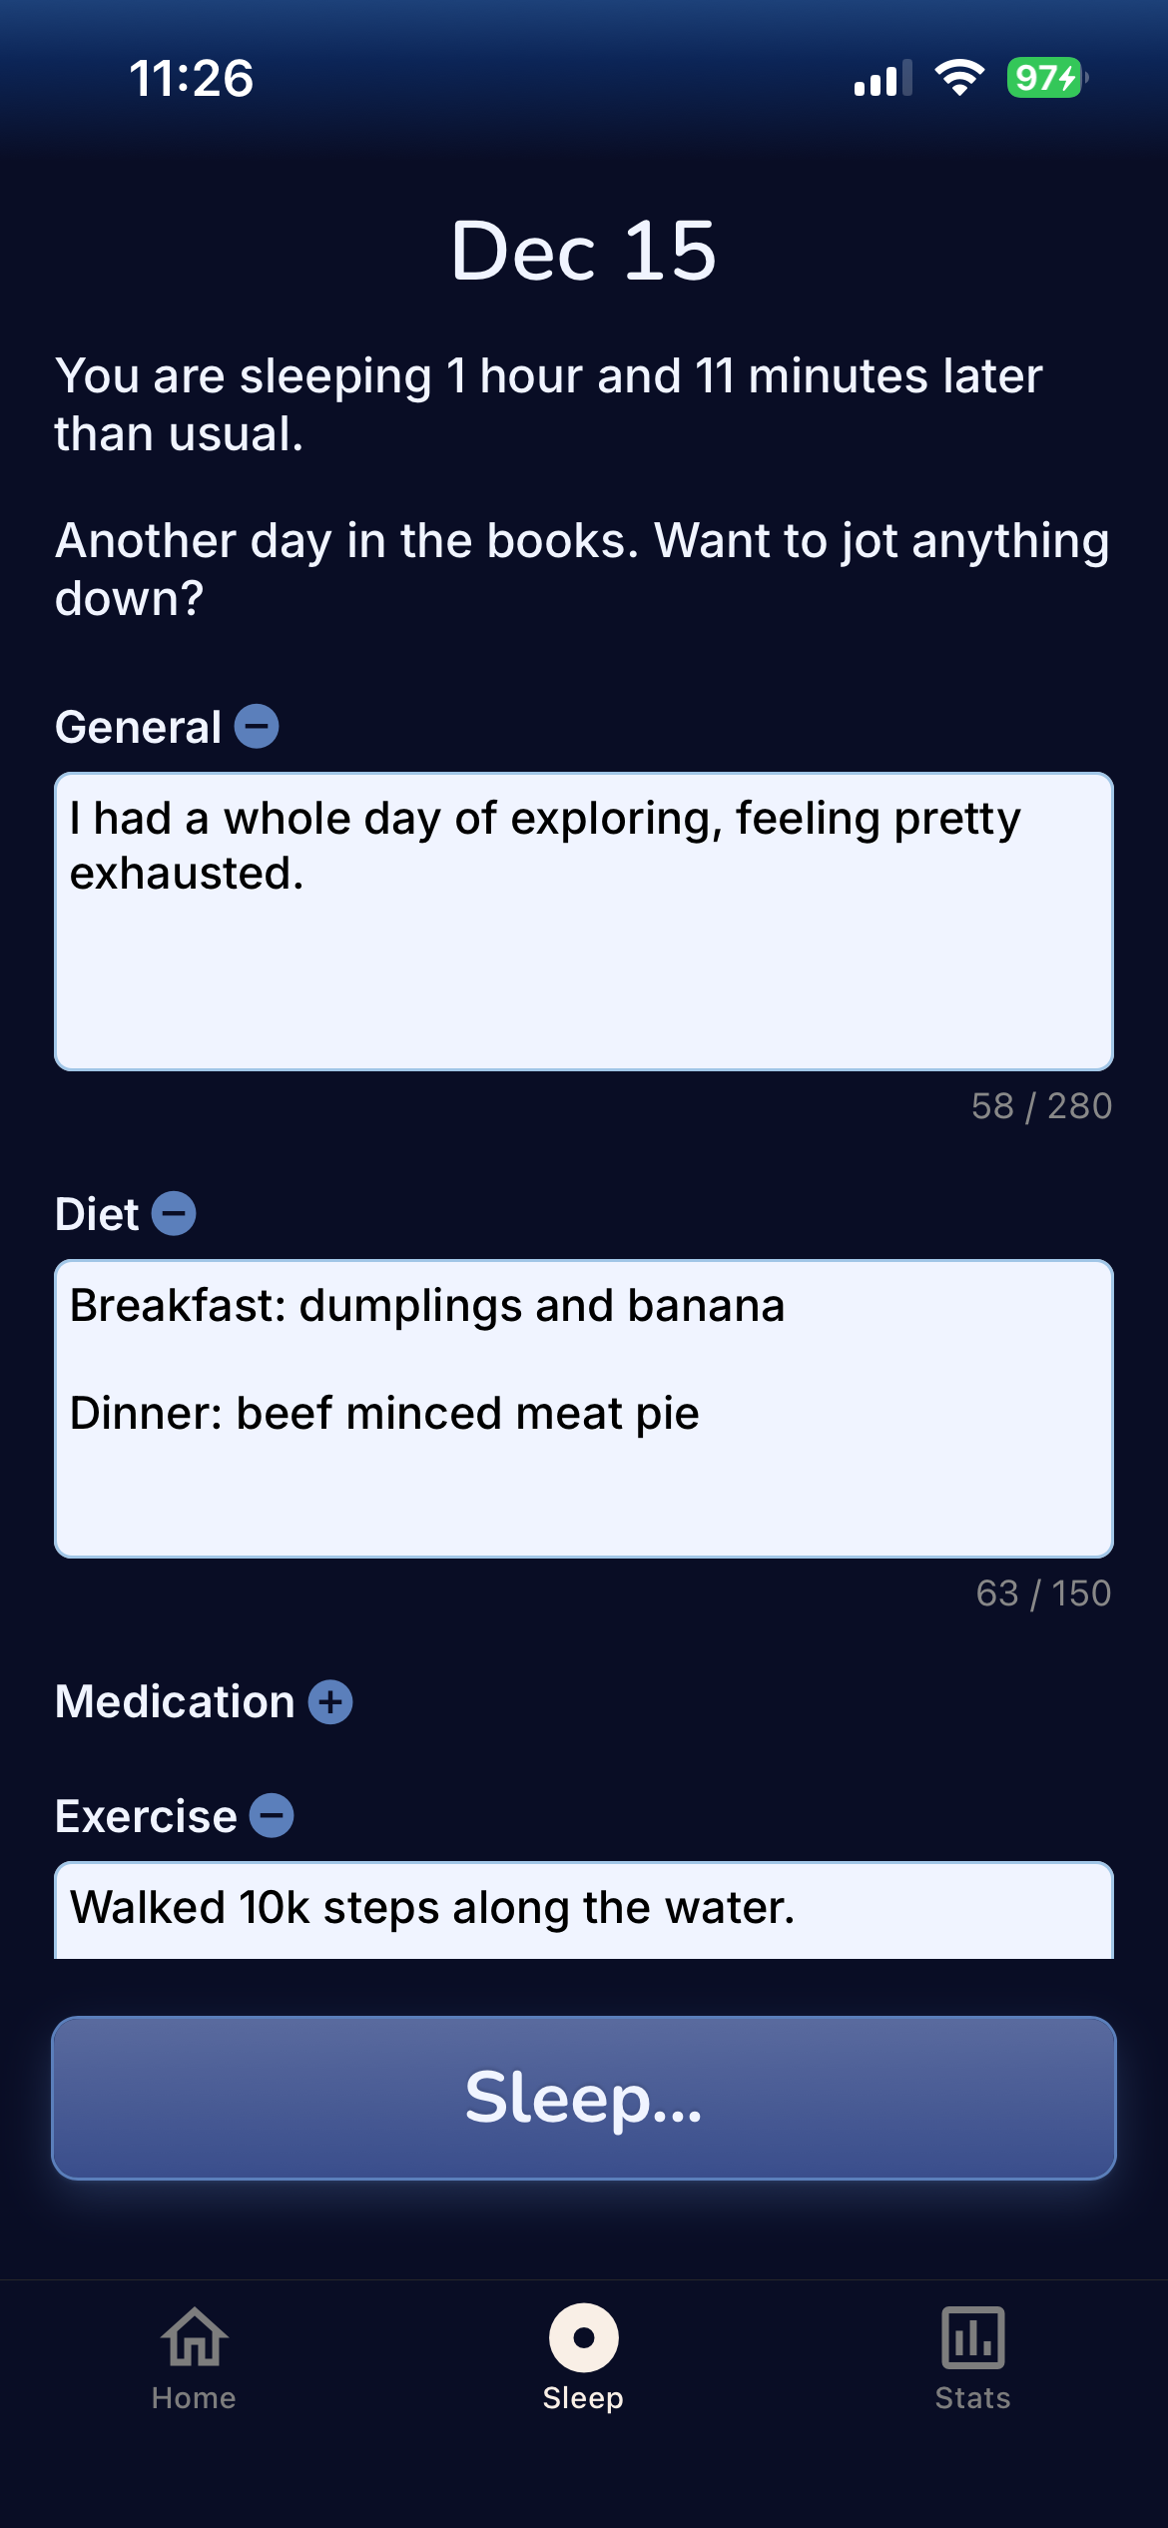Open the Stats chart icon
The image size is (1168, 2528).
coord(972,2337)
